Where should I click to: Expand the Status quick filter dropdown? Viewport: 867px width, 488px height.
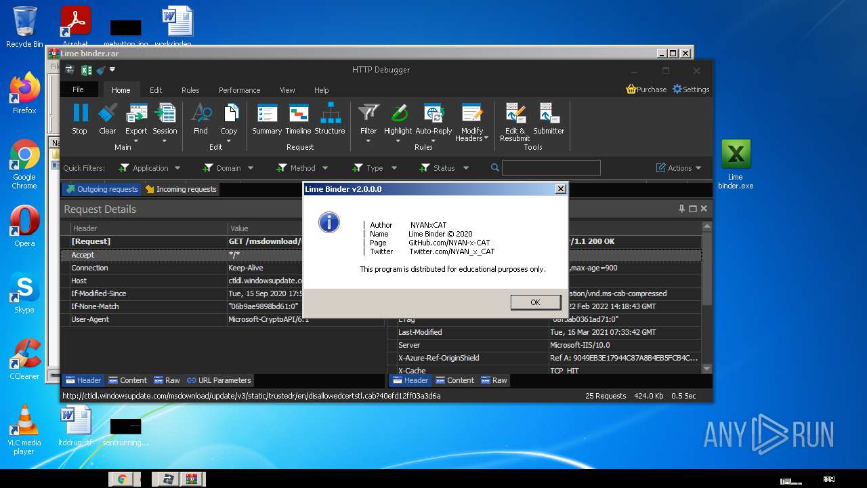[465, 168]
